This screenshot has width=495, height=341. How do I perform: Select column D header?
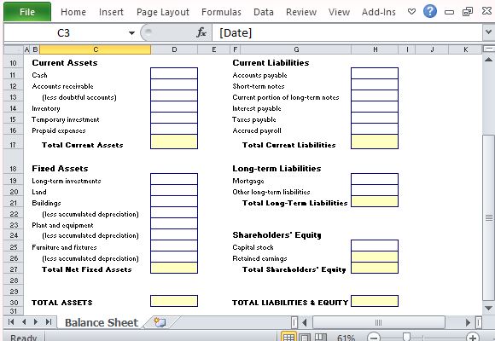coord(174,49)
